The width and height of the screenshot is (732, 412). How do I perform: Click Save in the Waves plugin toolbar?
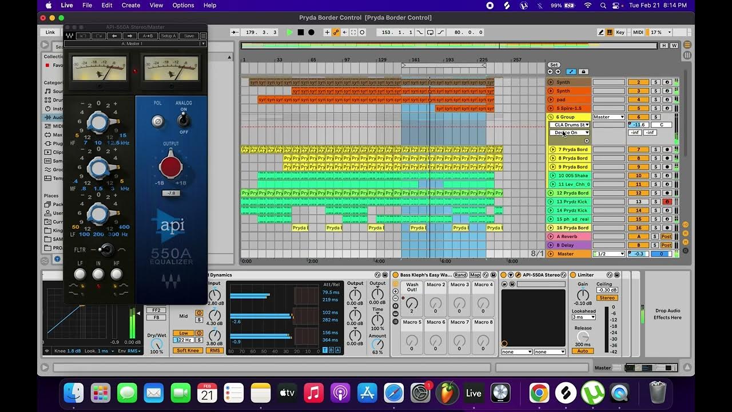pyautogui.click(x=189, y=36)
